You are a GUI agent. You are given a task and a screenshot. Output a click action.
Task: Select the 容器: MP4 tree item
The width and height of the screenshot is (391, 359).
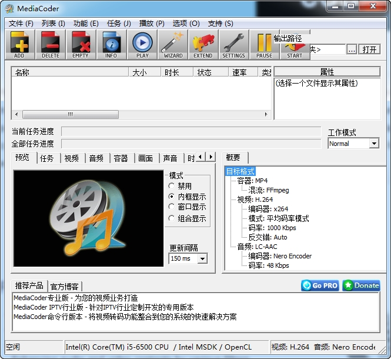[x=252, y=181]
